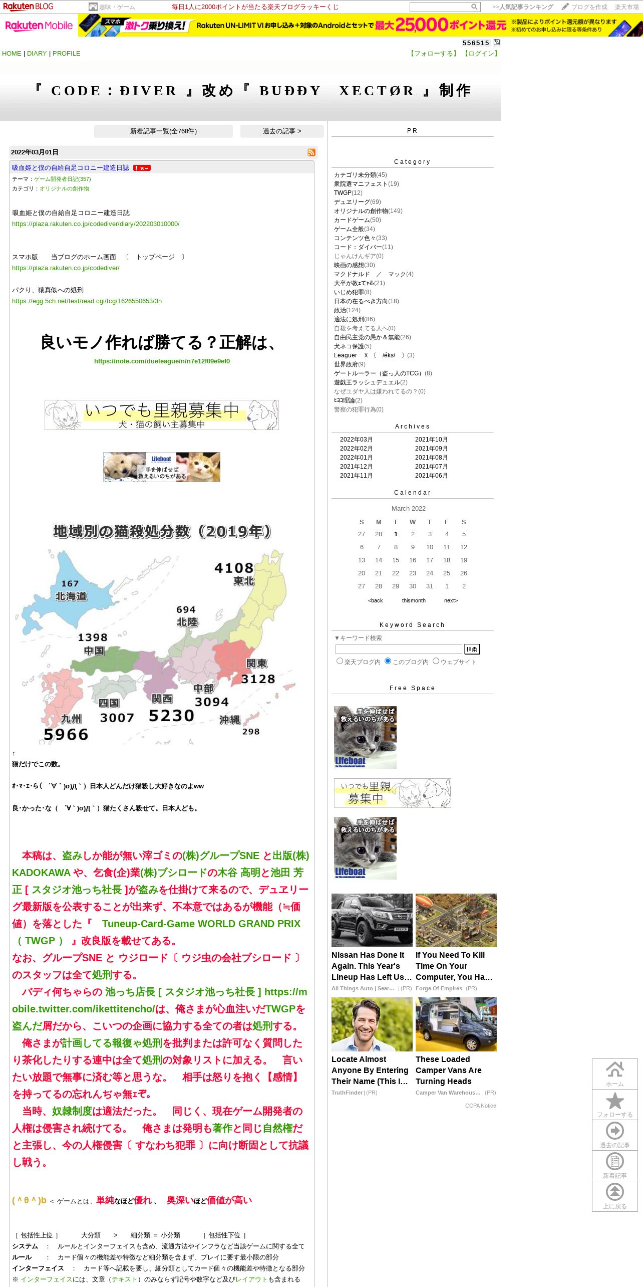
Task: Open the PROFILE menu link
Action: coord(67,54)
